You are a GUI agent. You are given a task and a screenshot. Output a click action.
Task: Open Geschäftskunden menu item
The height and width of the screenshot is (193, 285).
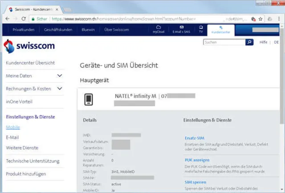(58, 30)
